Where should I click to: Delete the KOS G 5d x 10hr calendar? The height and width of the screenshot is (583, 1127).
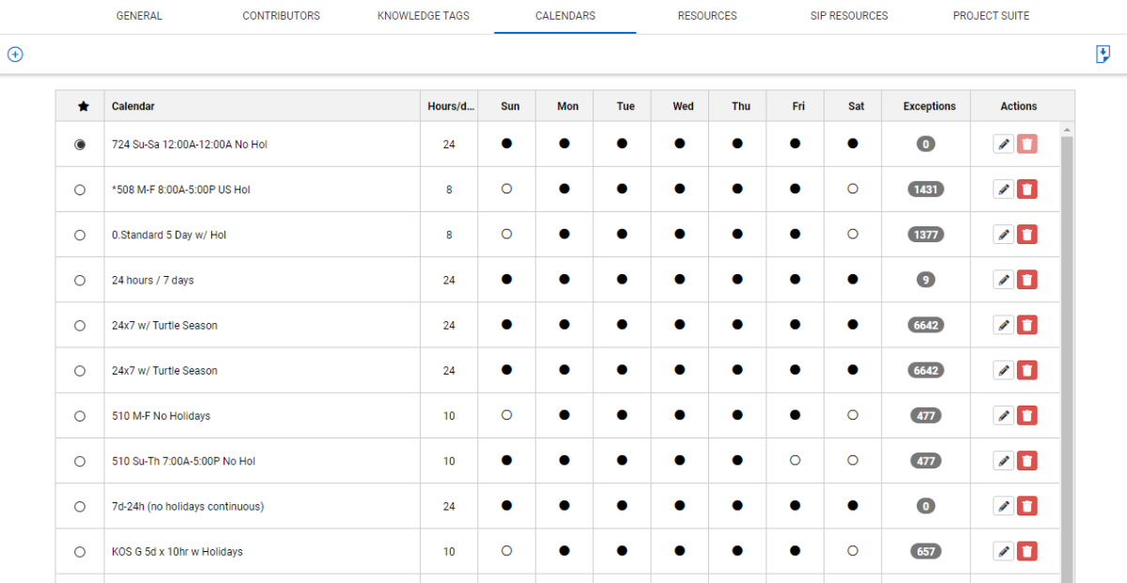(x=1027, y=551)
